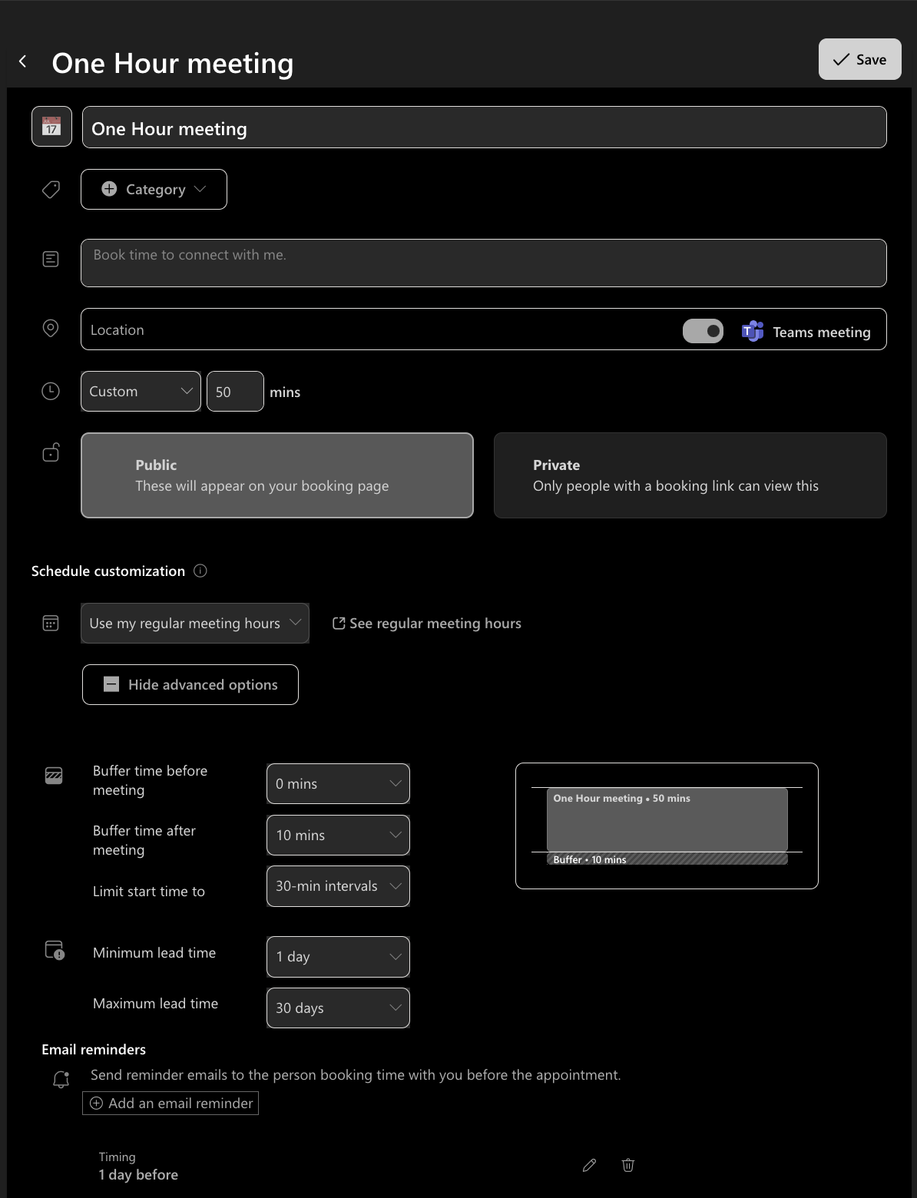Open Buffer time before meeting dropdown

tap(338, 783)
